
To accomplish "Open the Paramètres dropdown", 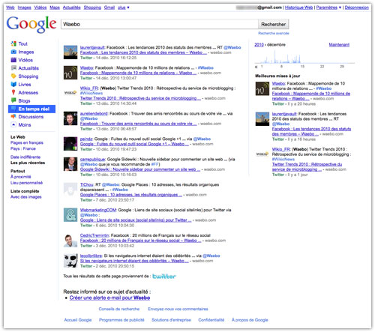I will click(328, 7).
